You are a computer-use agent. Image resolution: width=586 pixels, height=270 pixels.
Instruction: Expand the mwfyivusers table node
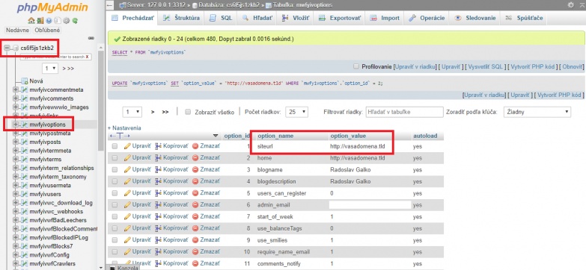pyautogui.click(x=16, y=194)
